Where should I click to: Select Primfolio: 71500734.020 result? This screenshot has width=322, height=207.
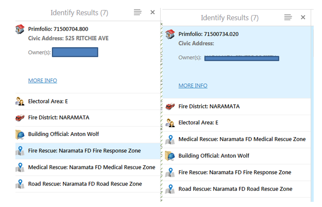pyautogui.click(x=208, y=34)
